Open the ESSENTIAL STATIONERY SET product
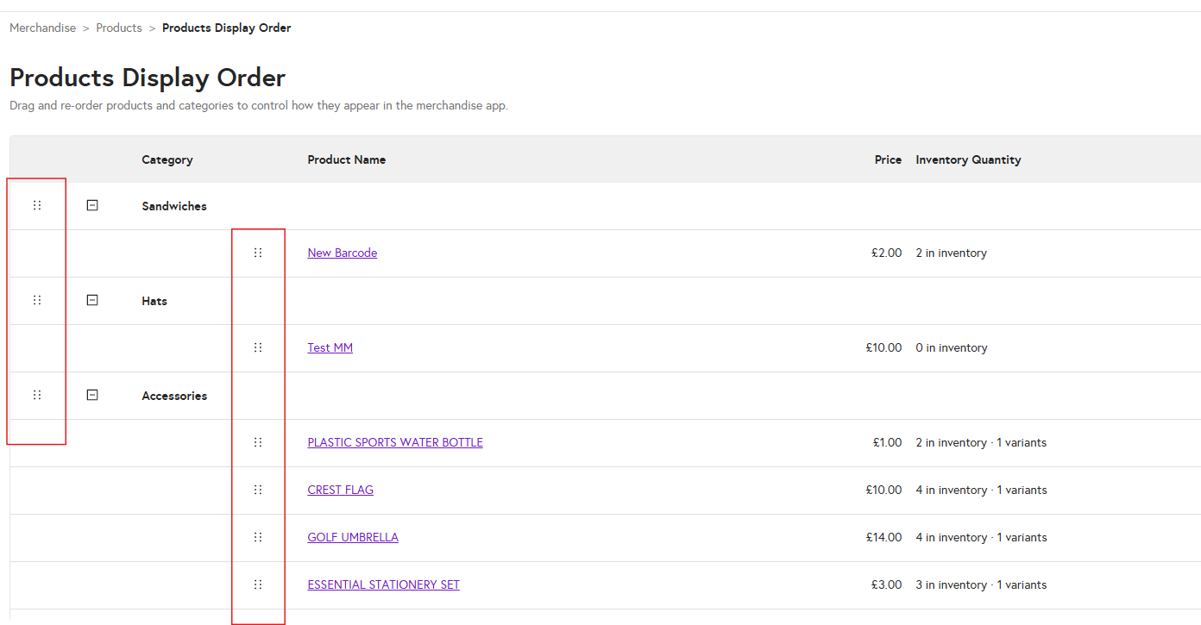This screenshot has height=625, width=1201. tap(383, 584)
